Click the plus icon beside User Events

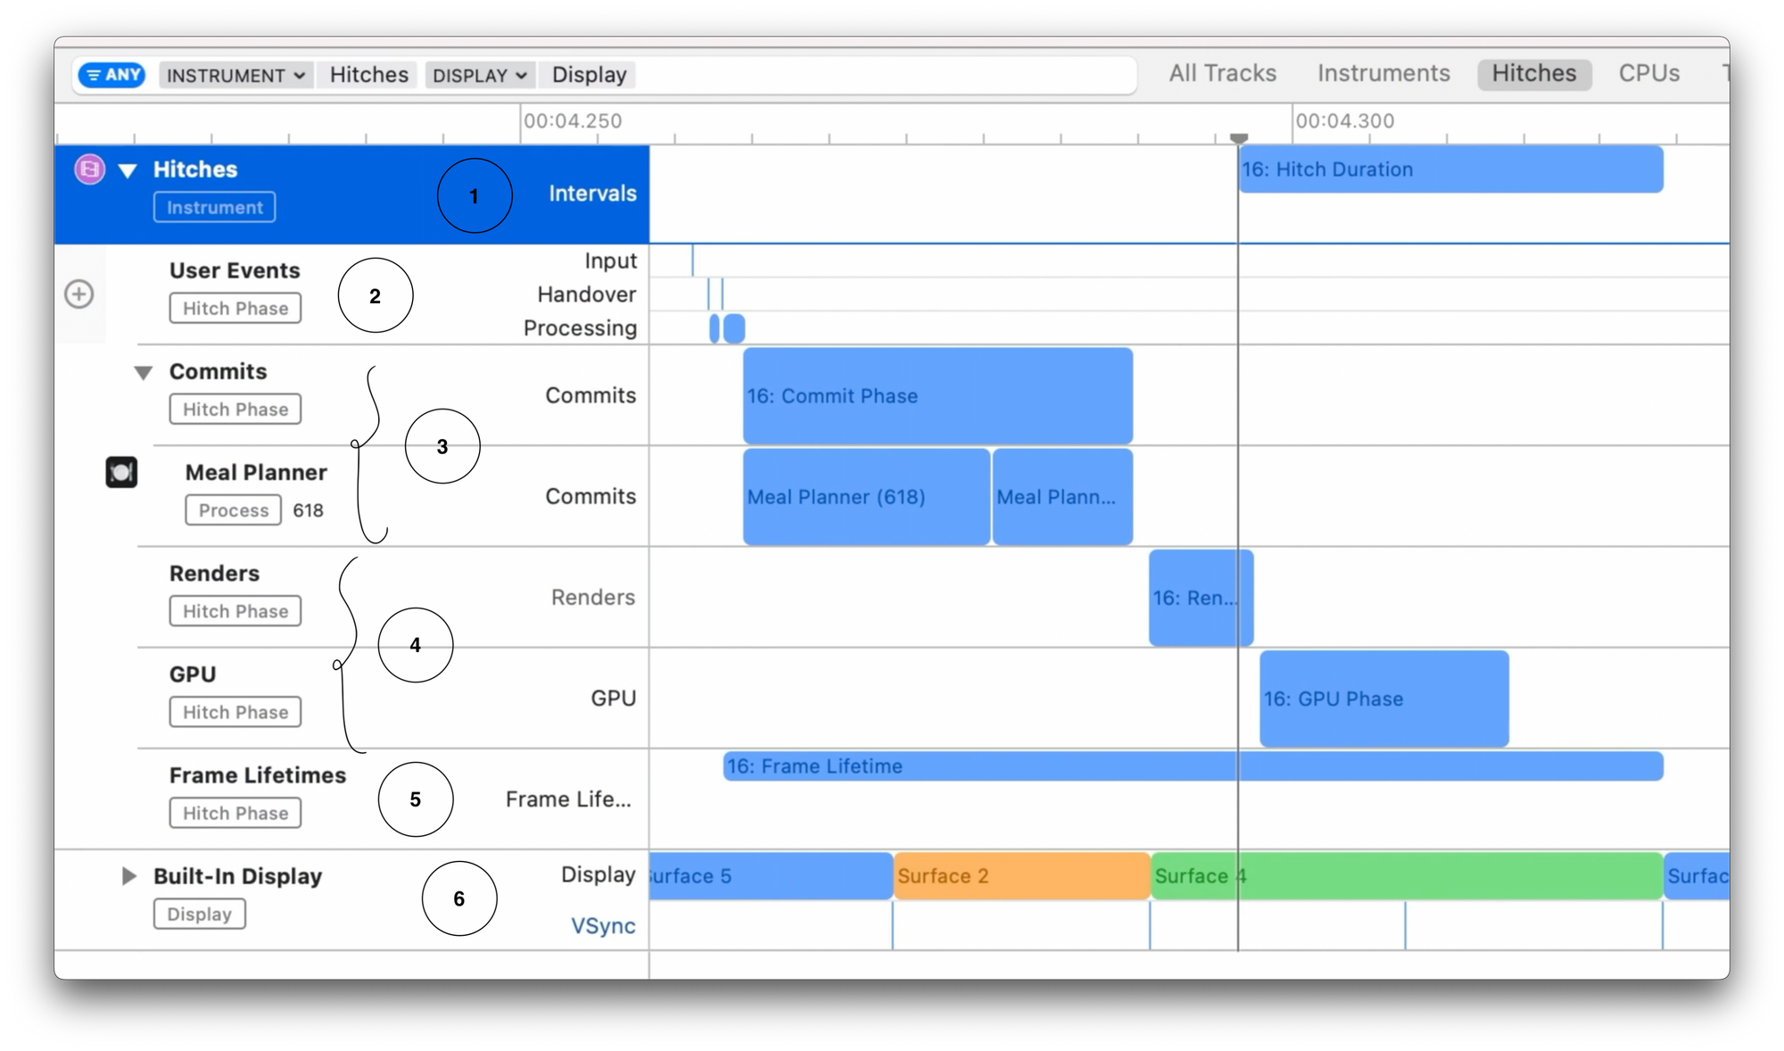[79, 294]
